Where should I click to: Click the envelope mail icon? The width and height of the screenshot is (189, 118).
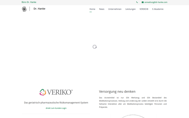click(x=143, y=2)
